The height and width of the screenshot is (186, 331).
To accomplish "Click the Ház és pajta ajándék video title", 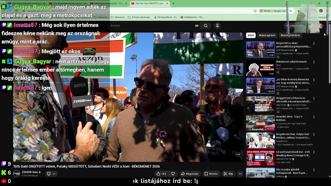I will coord(292,171).
